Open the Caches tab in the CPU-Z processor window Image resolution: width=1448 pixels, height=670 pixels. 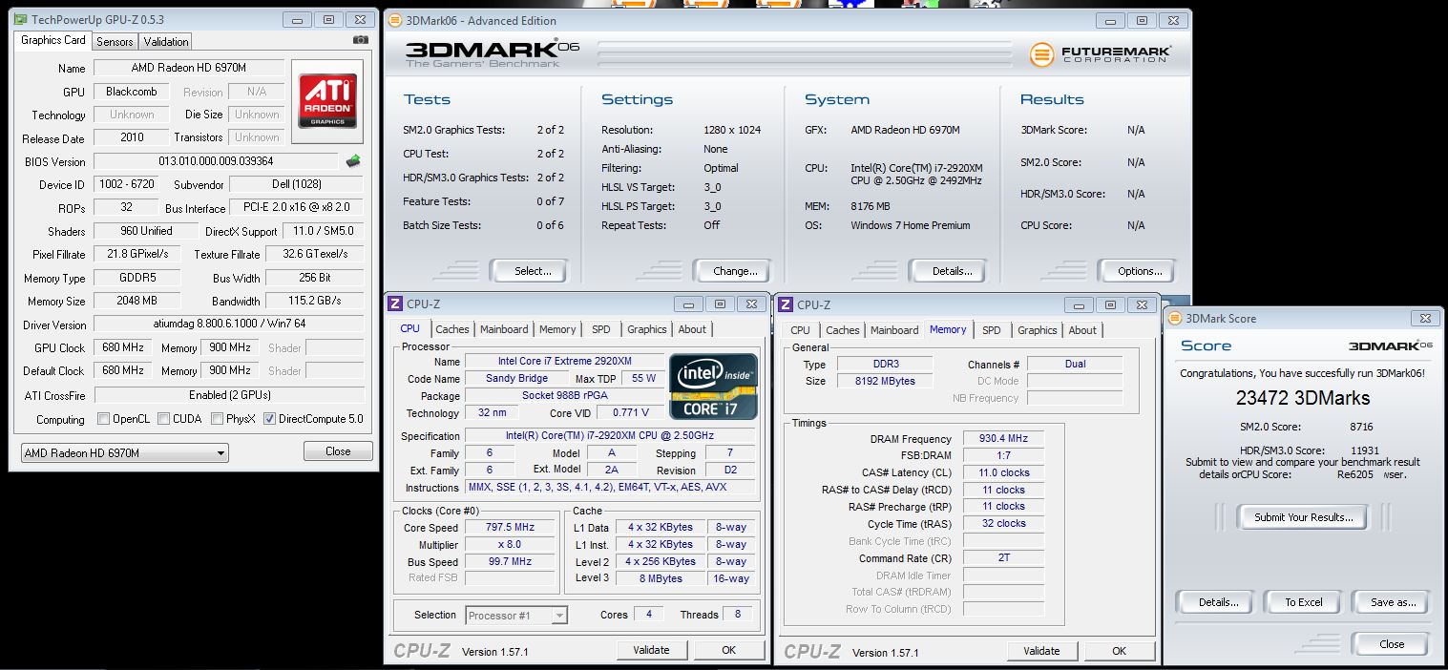click(452, 329)
